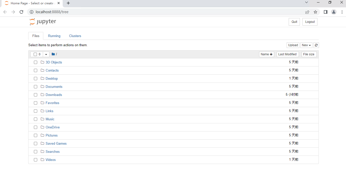The width and height of the screenshot is (346, 184).
Task: Click the Jupyter logo
Action: 43,22
